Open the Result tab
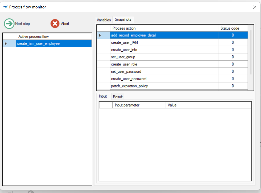 [118, 97]
